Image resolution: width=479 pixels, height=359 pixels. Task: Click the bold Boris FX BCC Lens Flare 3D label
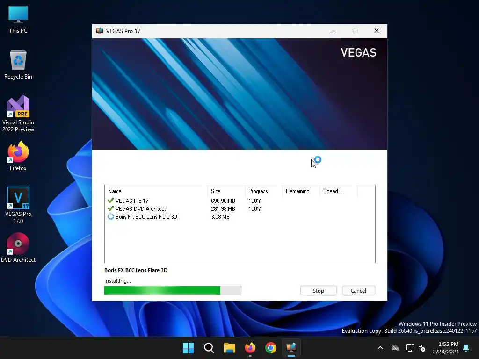pyautogui.click(x=136, y=270)
